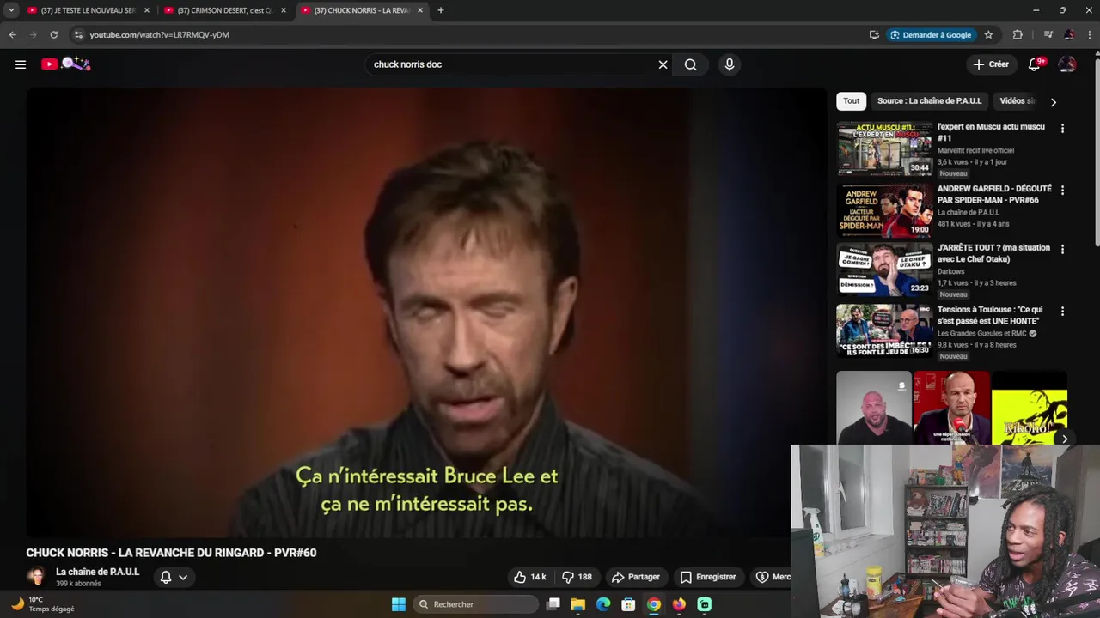Open the Windows Start menu
1100x618 pixels.
(399, 604)
